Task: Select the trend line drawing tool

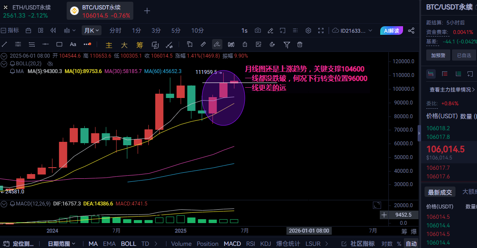Action: point(5,44)
